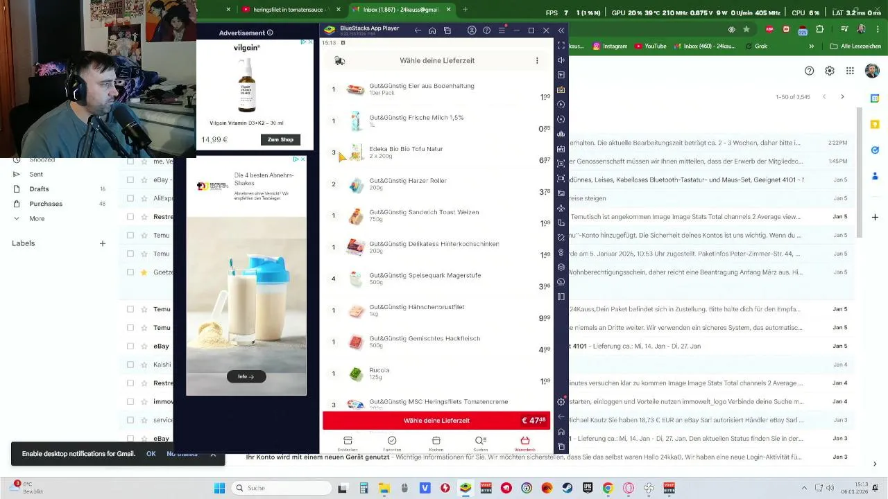Open Google apps grid icon

pyautogui.click(x=850, y=71)
